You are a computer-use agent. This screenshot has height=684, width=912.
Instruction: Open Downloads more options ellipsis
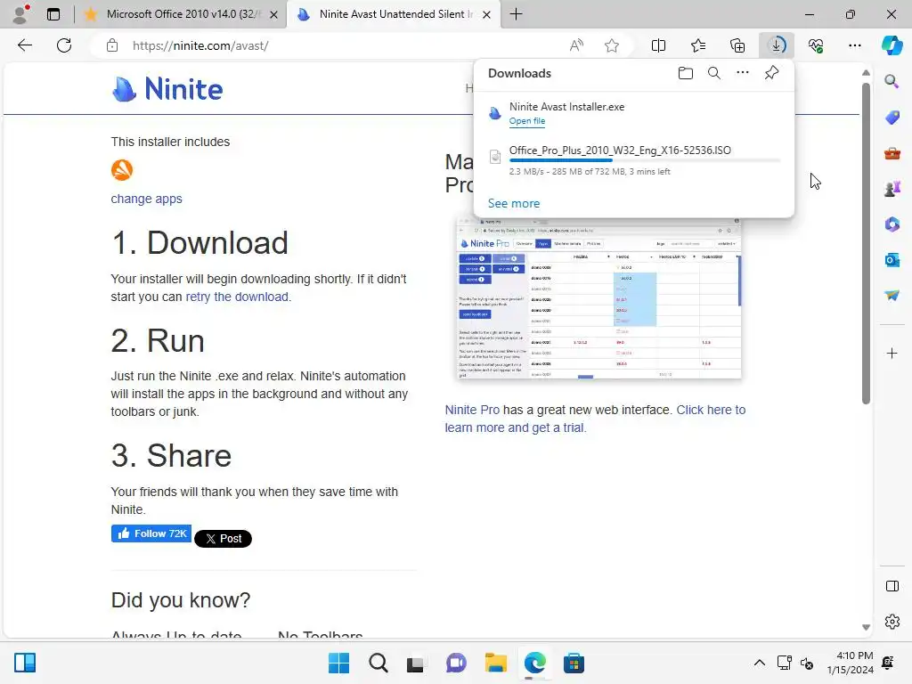pos(743,73)
